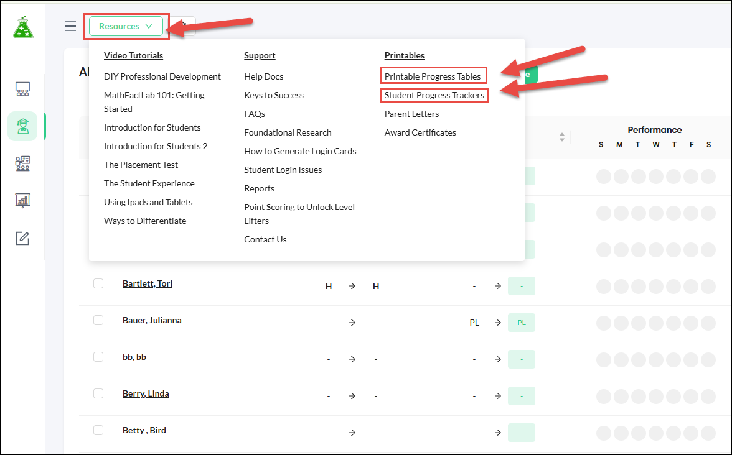Open Printable Progress Tables
Screen dimensions: 732x455
(433, 76)
